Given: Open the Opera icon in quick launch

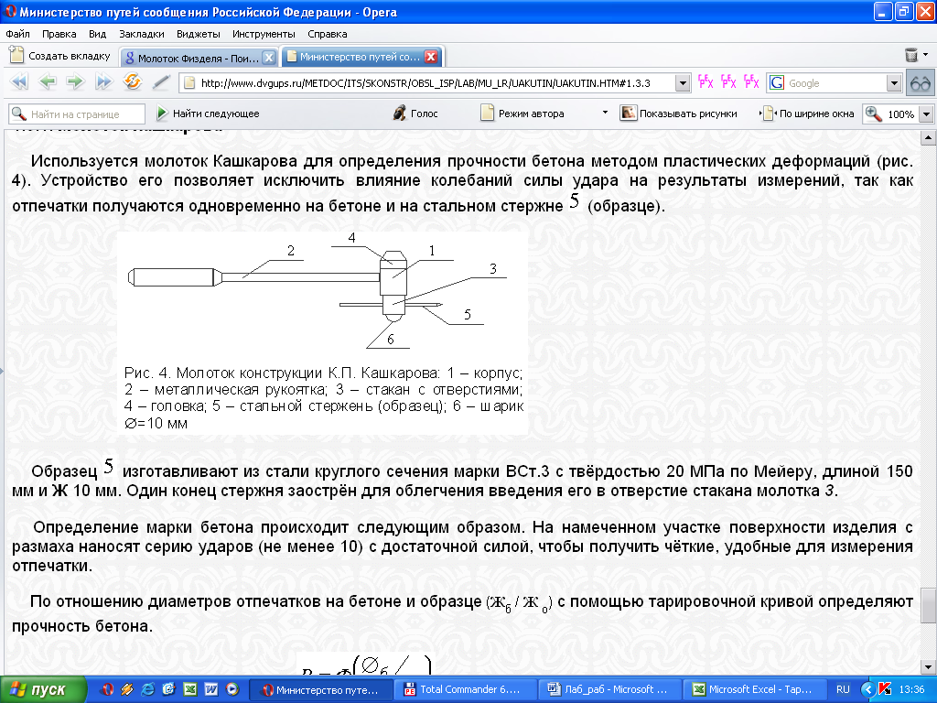Looking at the screenshot, I should tap(106, 689).
